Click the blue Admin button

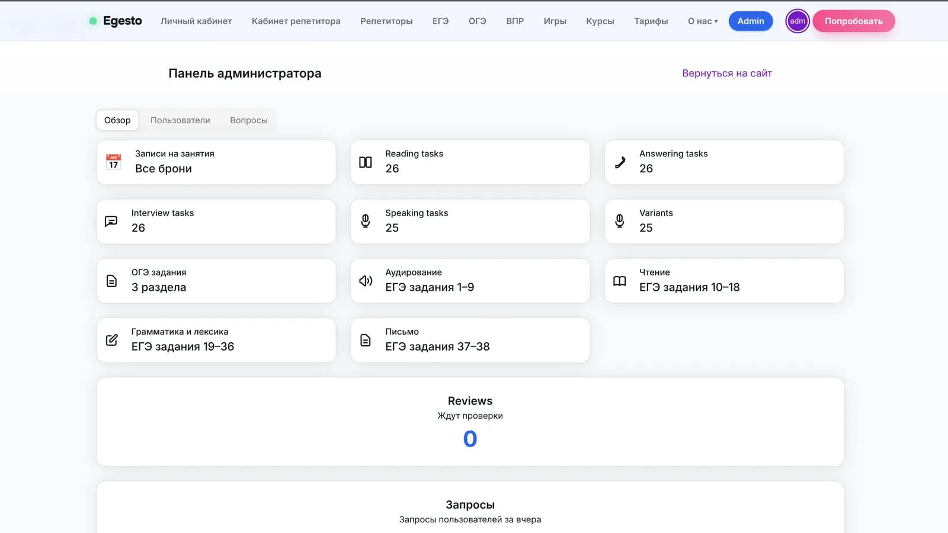tap(751, 21)
